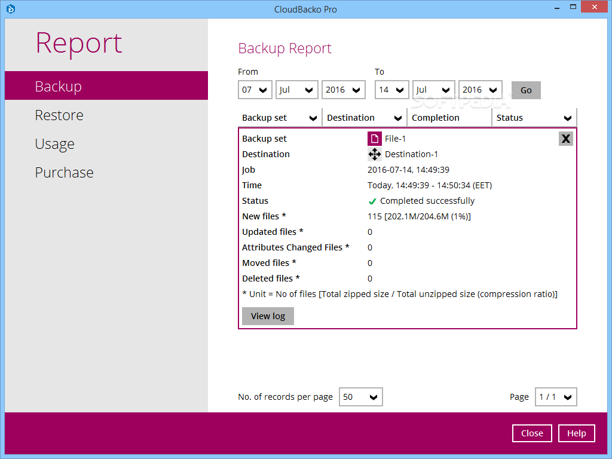Open Help from the footer
Image resolution: width=612 pixels, height=459 pixels.
tap(577, 433)
